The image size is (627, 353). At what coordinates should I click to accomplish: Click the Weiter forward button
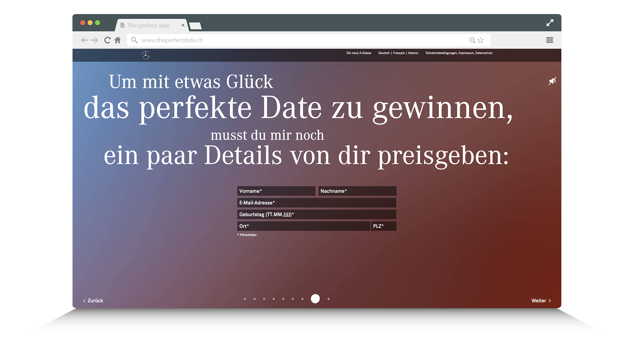click(542, 300)
